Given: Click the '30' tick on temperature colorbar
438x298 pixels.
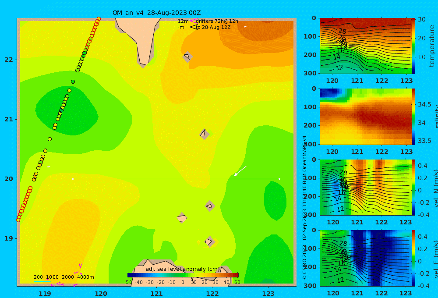Looking at the screenshot, I should 422,19.
